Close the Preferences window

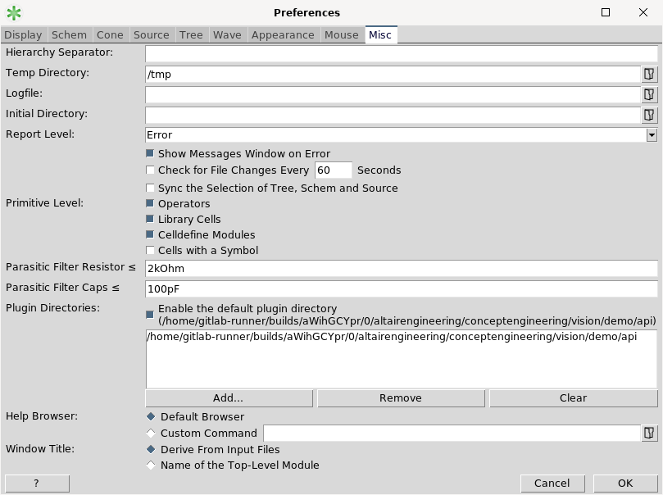(643, 12)
